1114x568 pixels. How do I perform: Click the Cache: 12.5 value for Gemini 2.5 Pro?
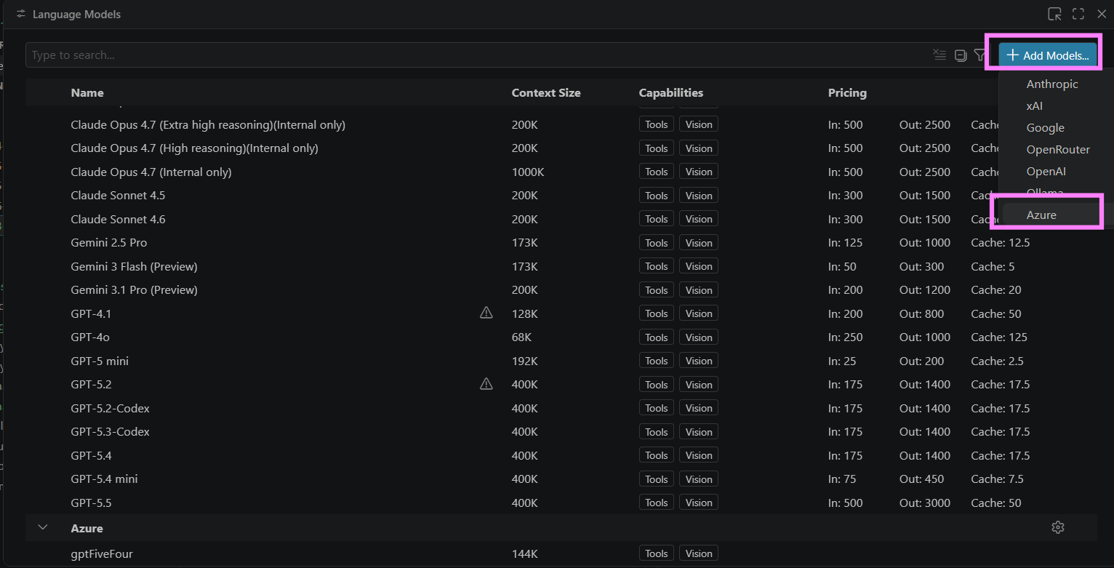(1001, 242)
